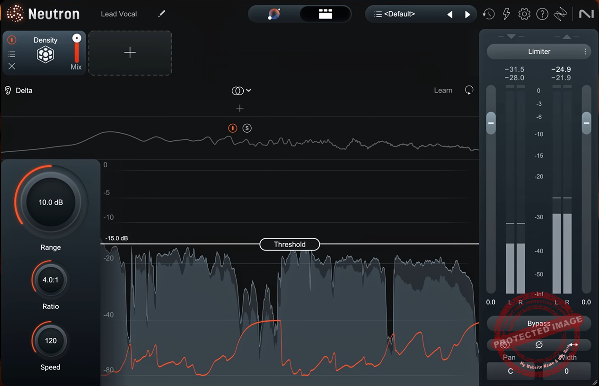Open the Assistant view orb button
Screen dimensions: 599x386
click(273, 14)
